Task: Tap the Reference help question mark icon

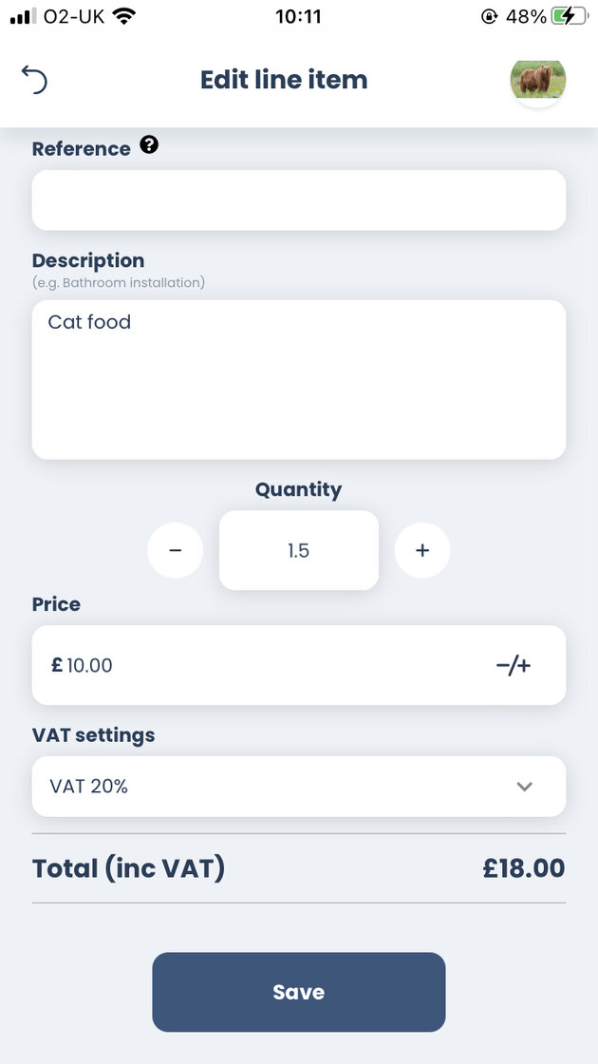Action: pyautogui.click(x=149, y=145)
